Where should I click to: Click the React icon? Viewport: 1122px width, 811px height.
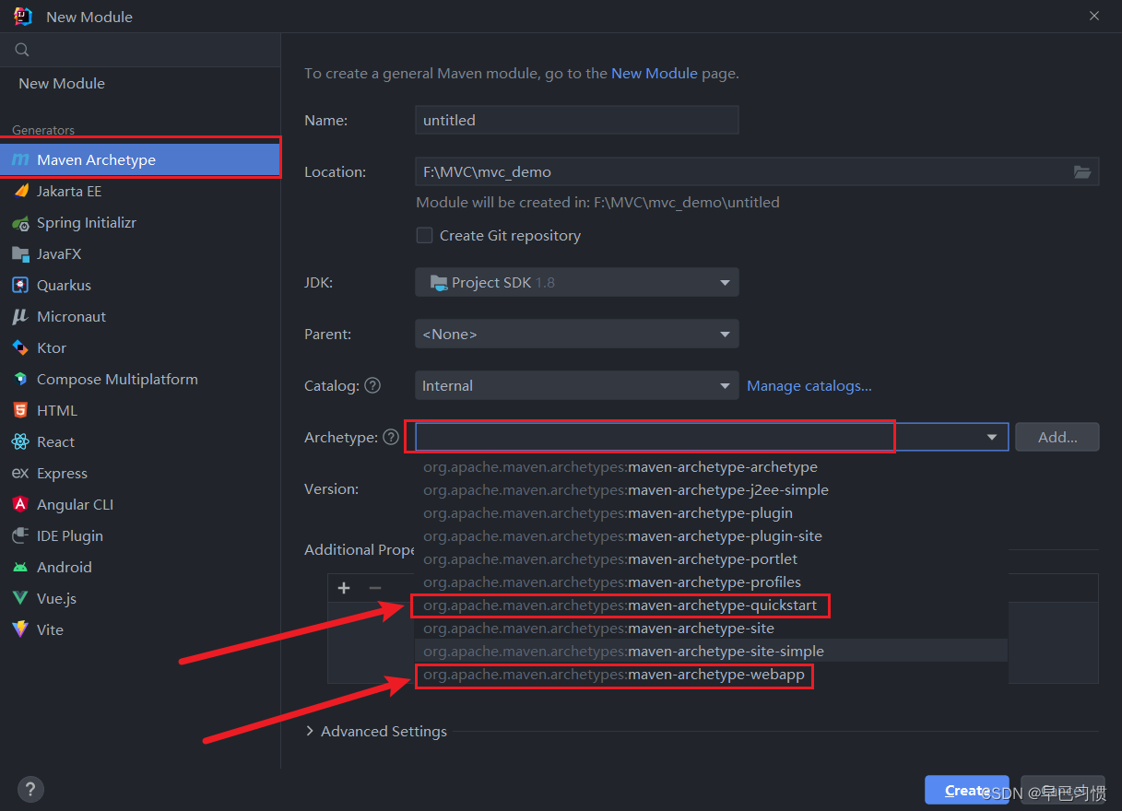click(x=20, y=442)
